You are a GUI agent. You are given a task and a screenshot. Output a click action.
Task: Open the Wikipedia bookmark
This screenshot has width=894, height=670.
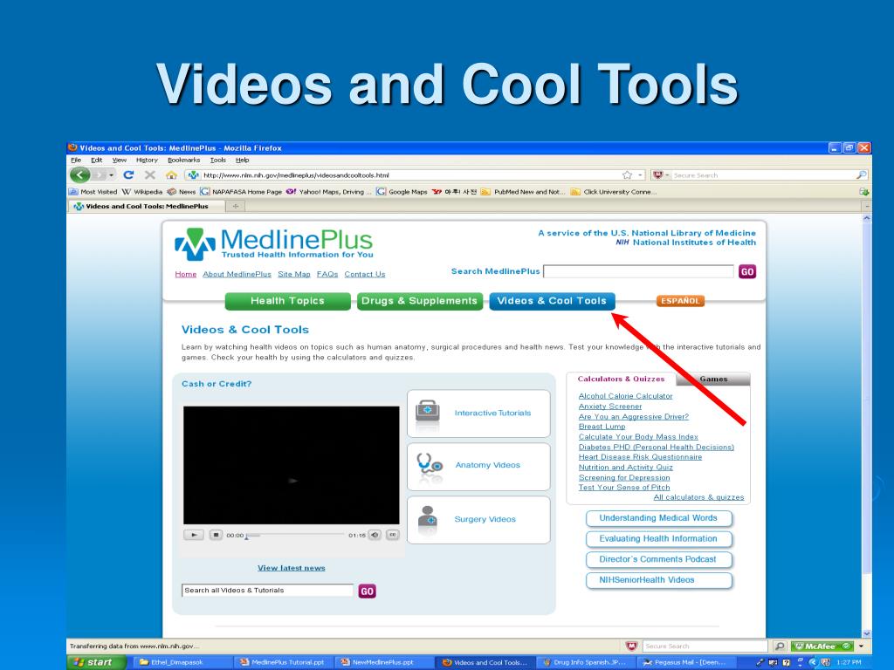[x=142, y=192]
